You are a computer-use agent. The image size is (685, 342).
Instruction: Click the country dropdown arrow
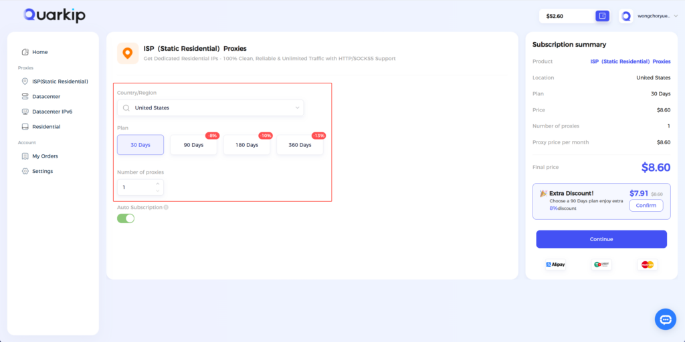point(297,108)
